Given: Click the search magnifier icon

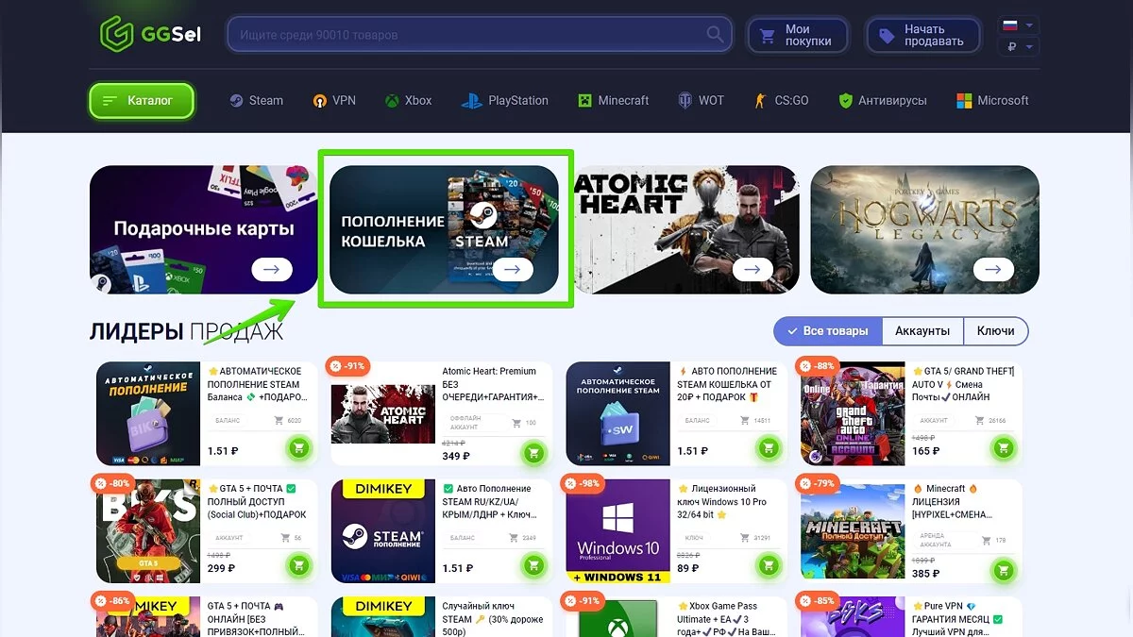Looking at the screenshot, I should 716,35.
